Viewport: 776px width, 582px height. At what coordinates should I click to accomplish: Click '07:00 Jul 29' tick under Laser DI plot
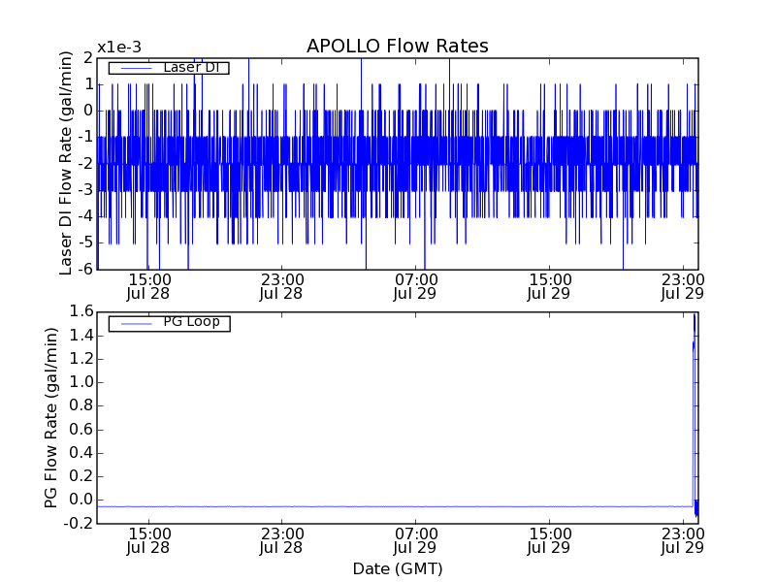click(416, 286)
